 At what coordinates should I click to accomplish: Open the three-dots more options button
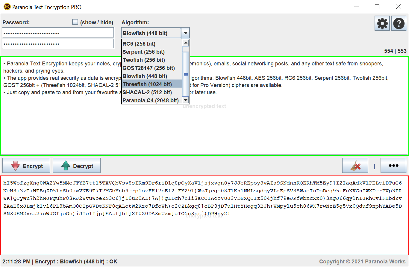[x=393, y=166]
